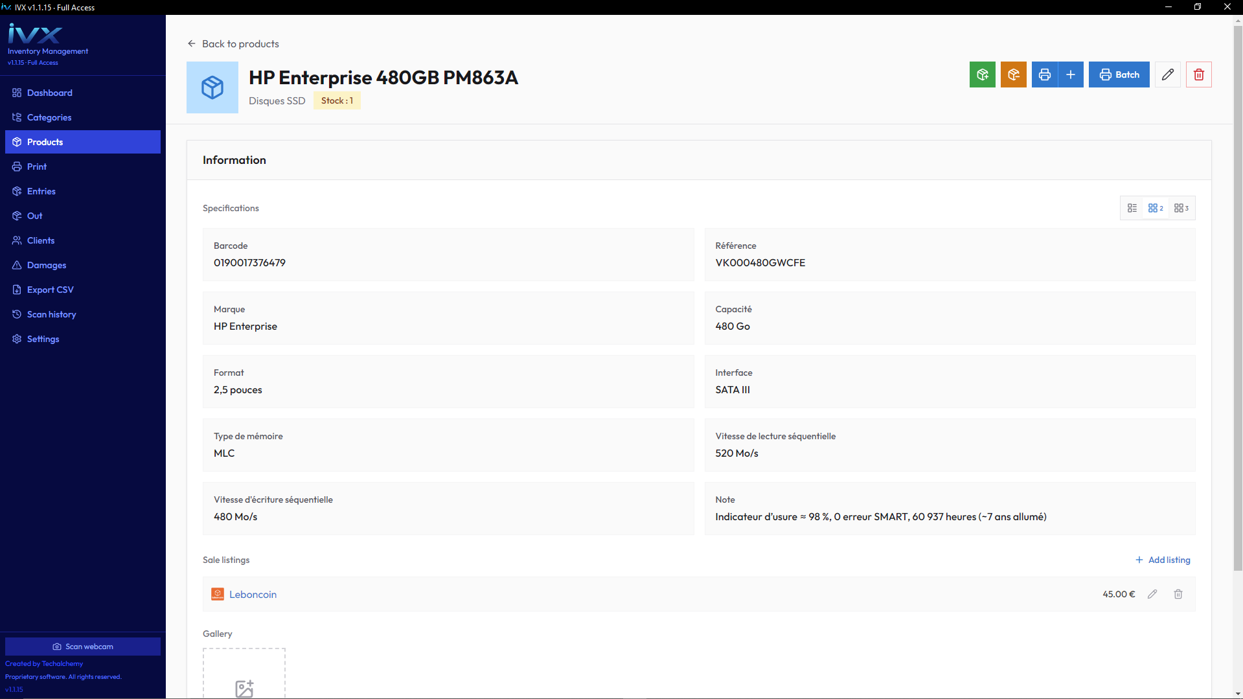Click the product box thumbnail
This screenshot has width=1243, height=699.
click(x=212, y=87)
